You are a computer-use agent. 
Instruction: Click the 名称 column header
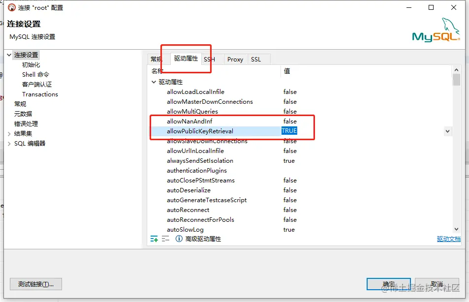157,71
